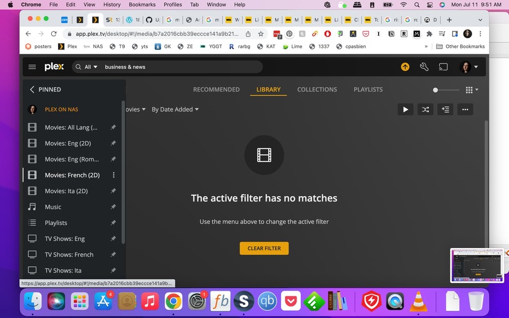Click the Music note icon

(32, 207)
